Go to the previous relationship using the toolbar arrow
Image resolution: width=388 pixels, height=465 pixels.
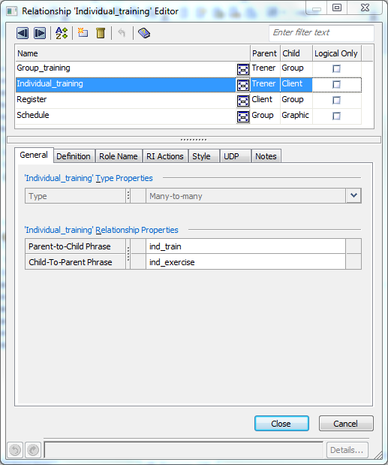pos(23,33)
